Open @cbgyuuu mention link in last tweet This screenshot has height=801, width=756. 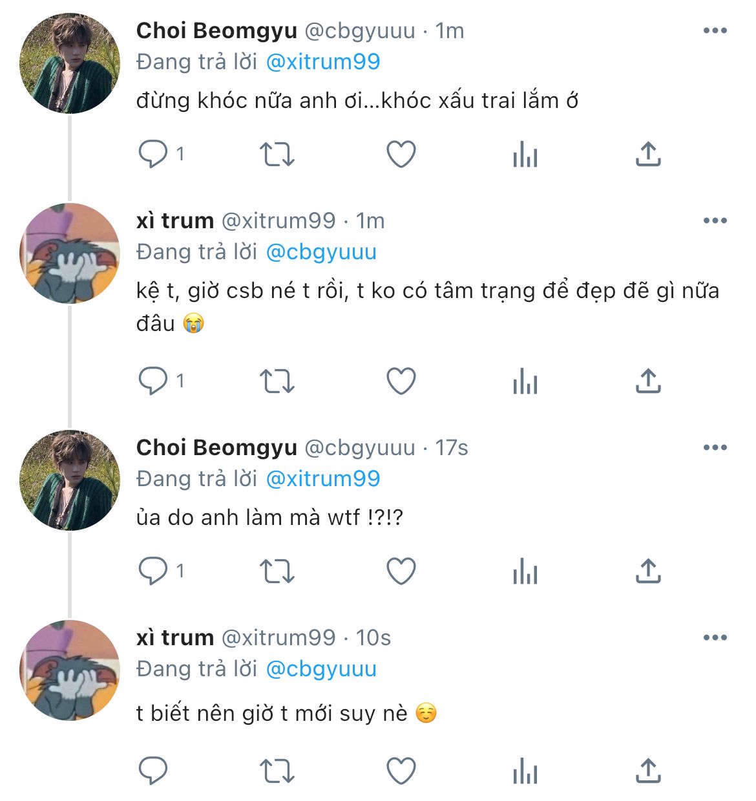pos(321,669)
